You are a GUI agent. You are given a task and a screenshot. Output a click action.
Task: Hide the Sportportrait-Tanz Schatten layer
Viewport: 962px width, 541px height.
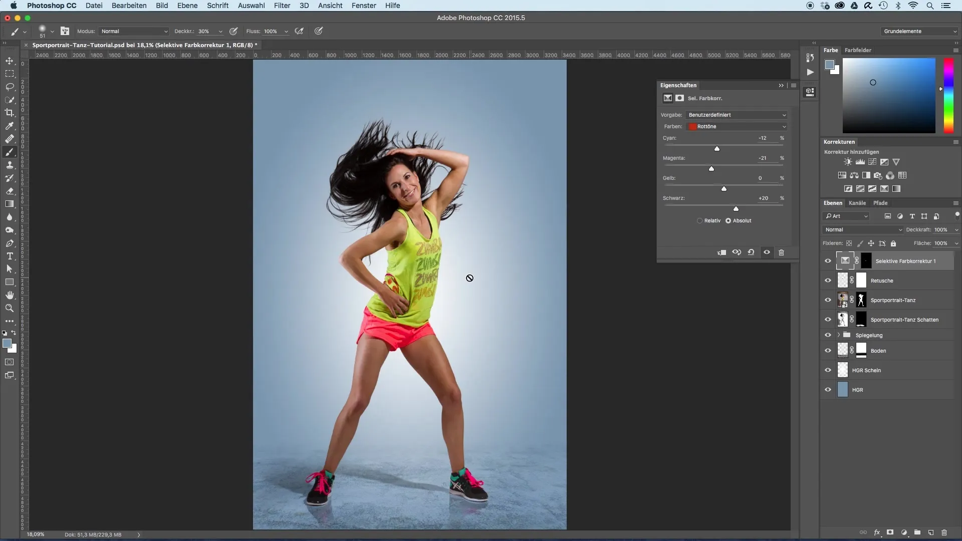[828, 320]
